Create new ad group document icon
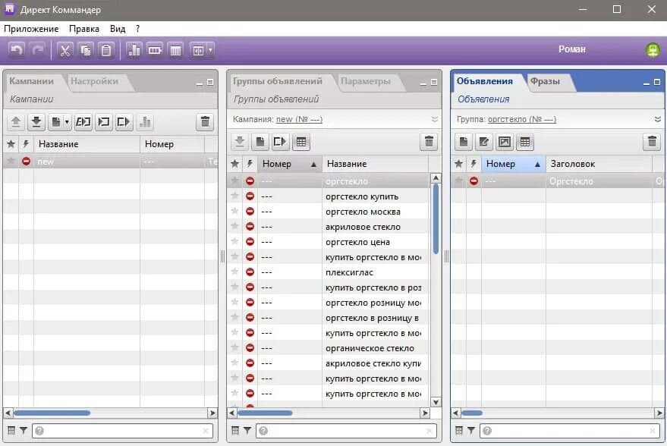 pos(260,142)
